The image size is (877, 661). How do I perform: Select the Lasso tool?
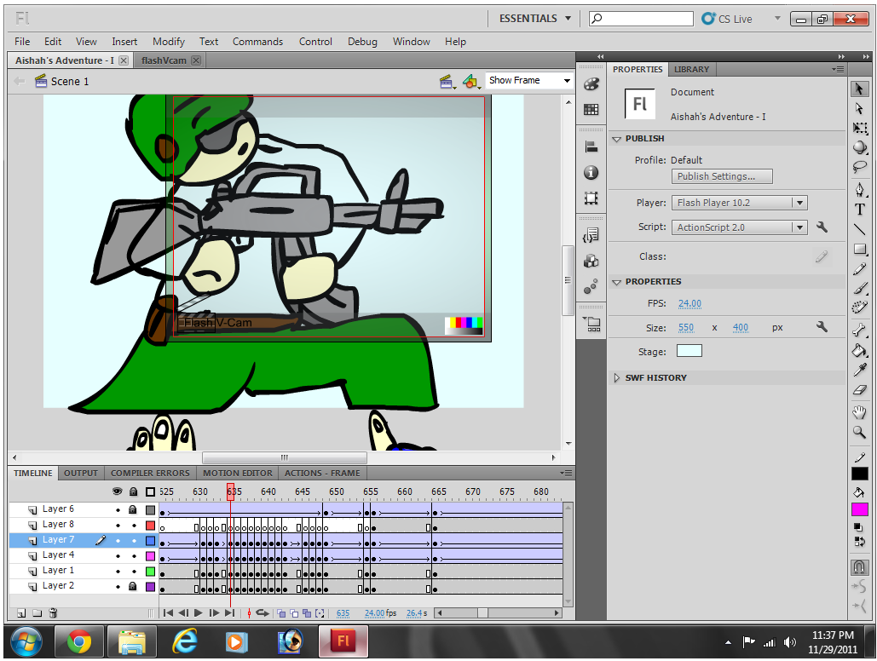click(860, 167)
